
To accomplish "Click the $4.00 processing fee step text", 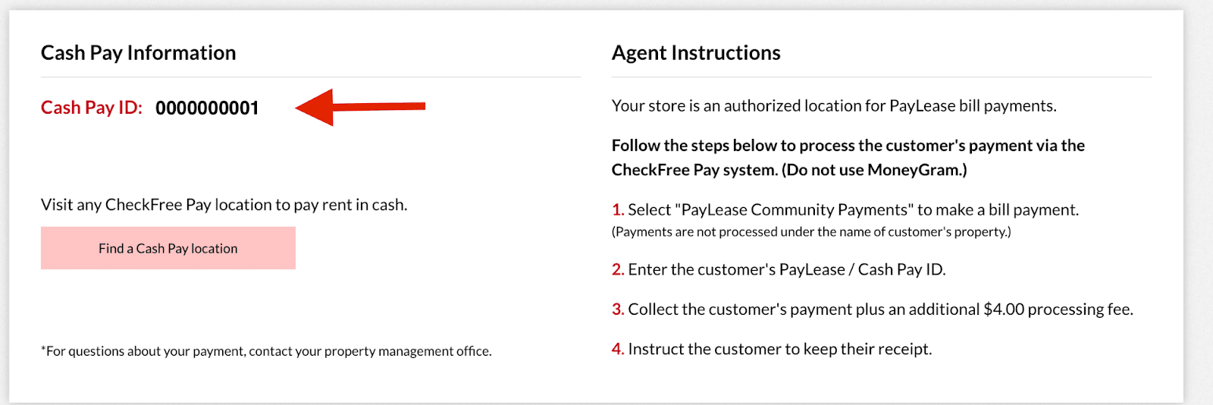I will [880, 309].
